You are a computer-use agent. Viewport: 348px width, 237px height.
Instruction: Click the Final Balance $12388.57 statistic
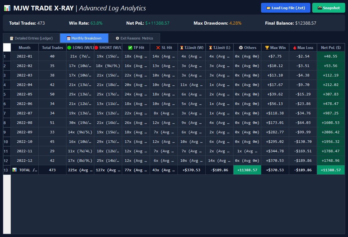click(x=290, y=23)
